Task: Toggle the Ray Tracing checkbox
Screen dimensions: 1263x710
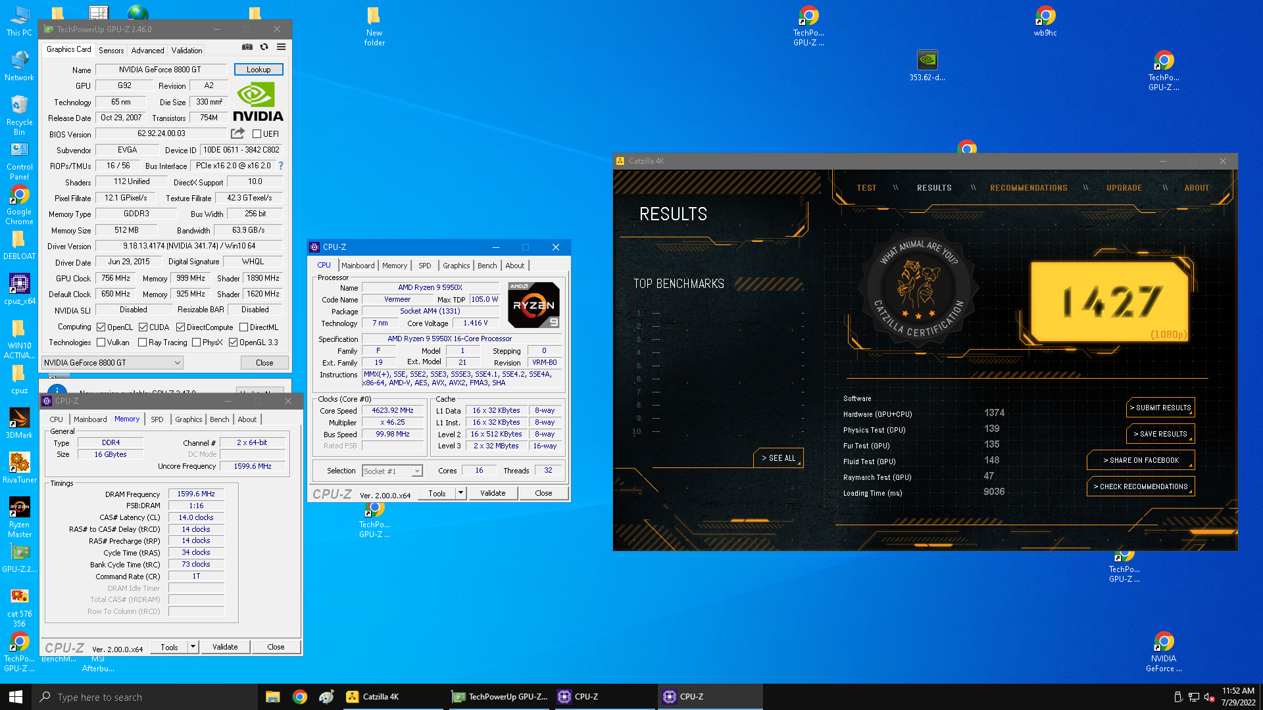Action: pos(142,343)
